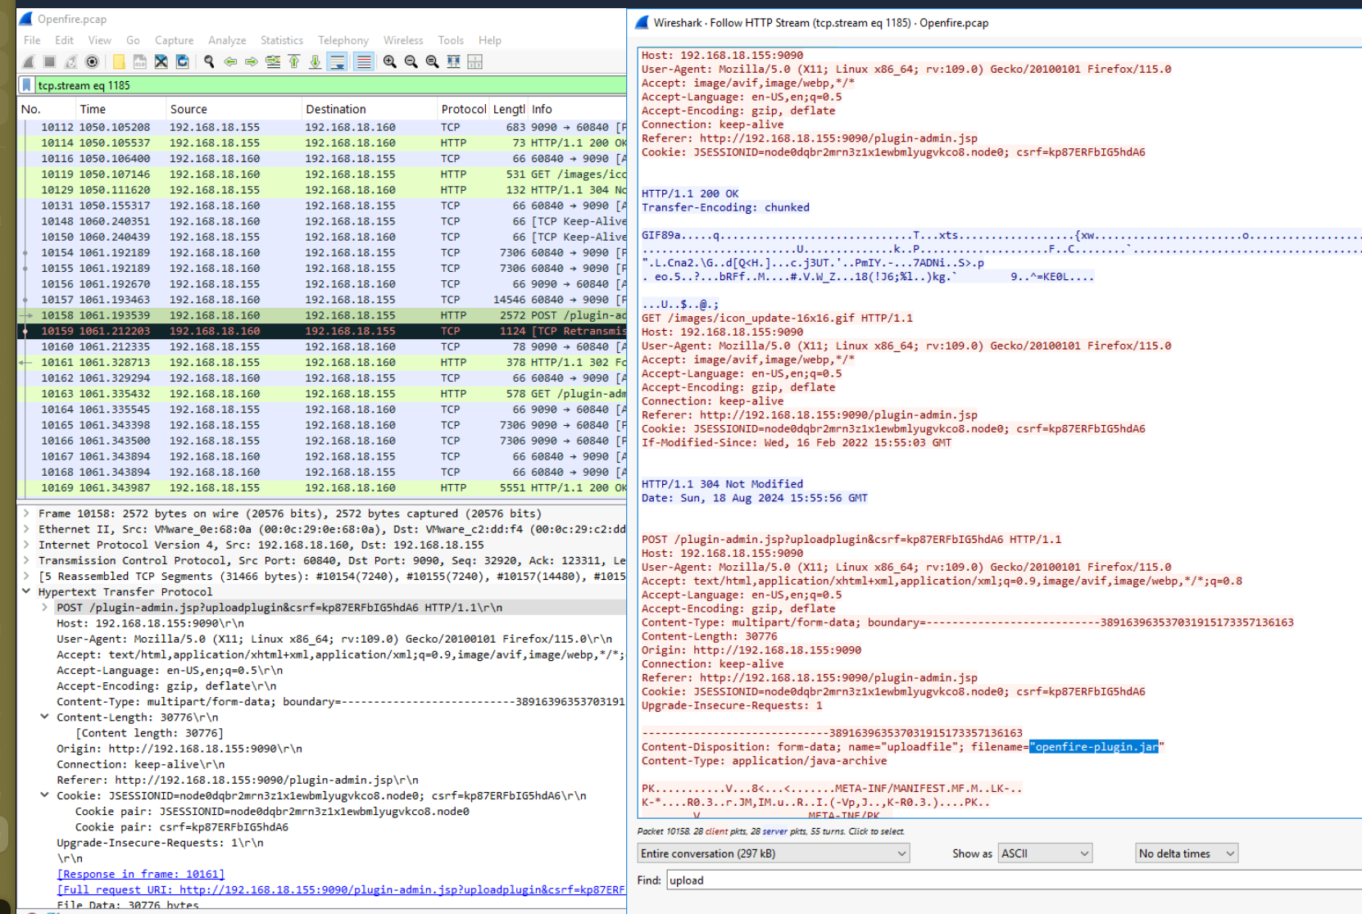Open the Entire conversation dropdown
1362x914 pixels.
pyautogui.click(x=774, y=853)
